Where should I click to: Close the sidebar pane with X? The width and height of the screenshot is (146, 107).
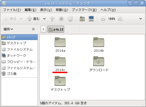[x=33, y=29]
